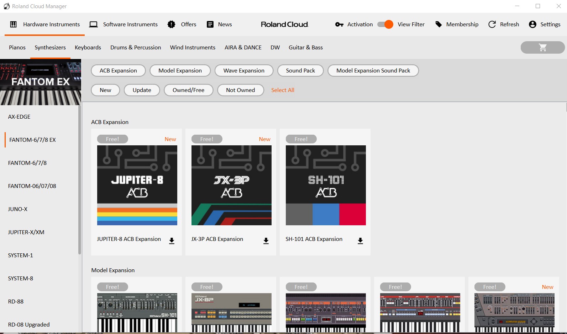The height and width of the screenshot is (334, 567).
Task: Toggle the View Filter switch
Action: pos(385,24)
